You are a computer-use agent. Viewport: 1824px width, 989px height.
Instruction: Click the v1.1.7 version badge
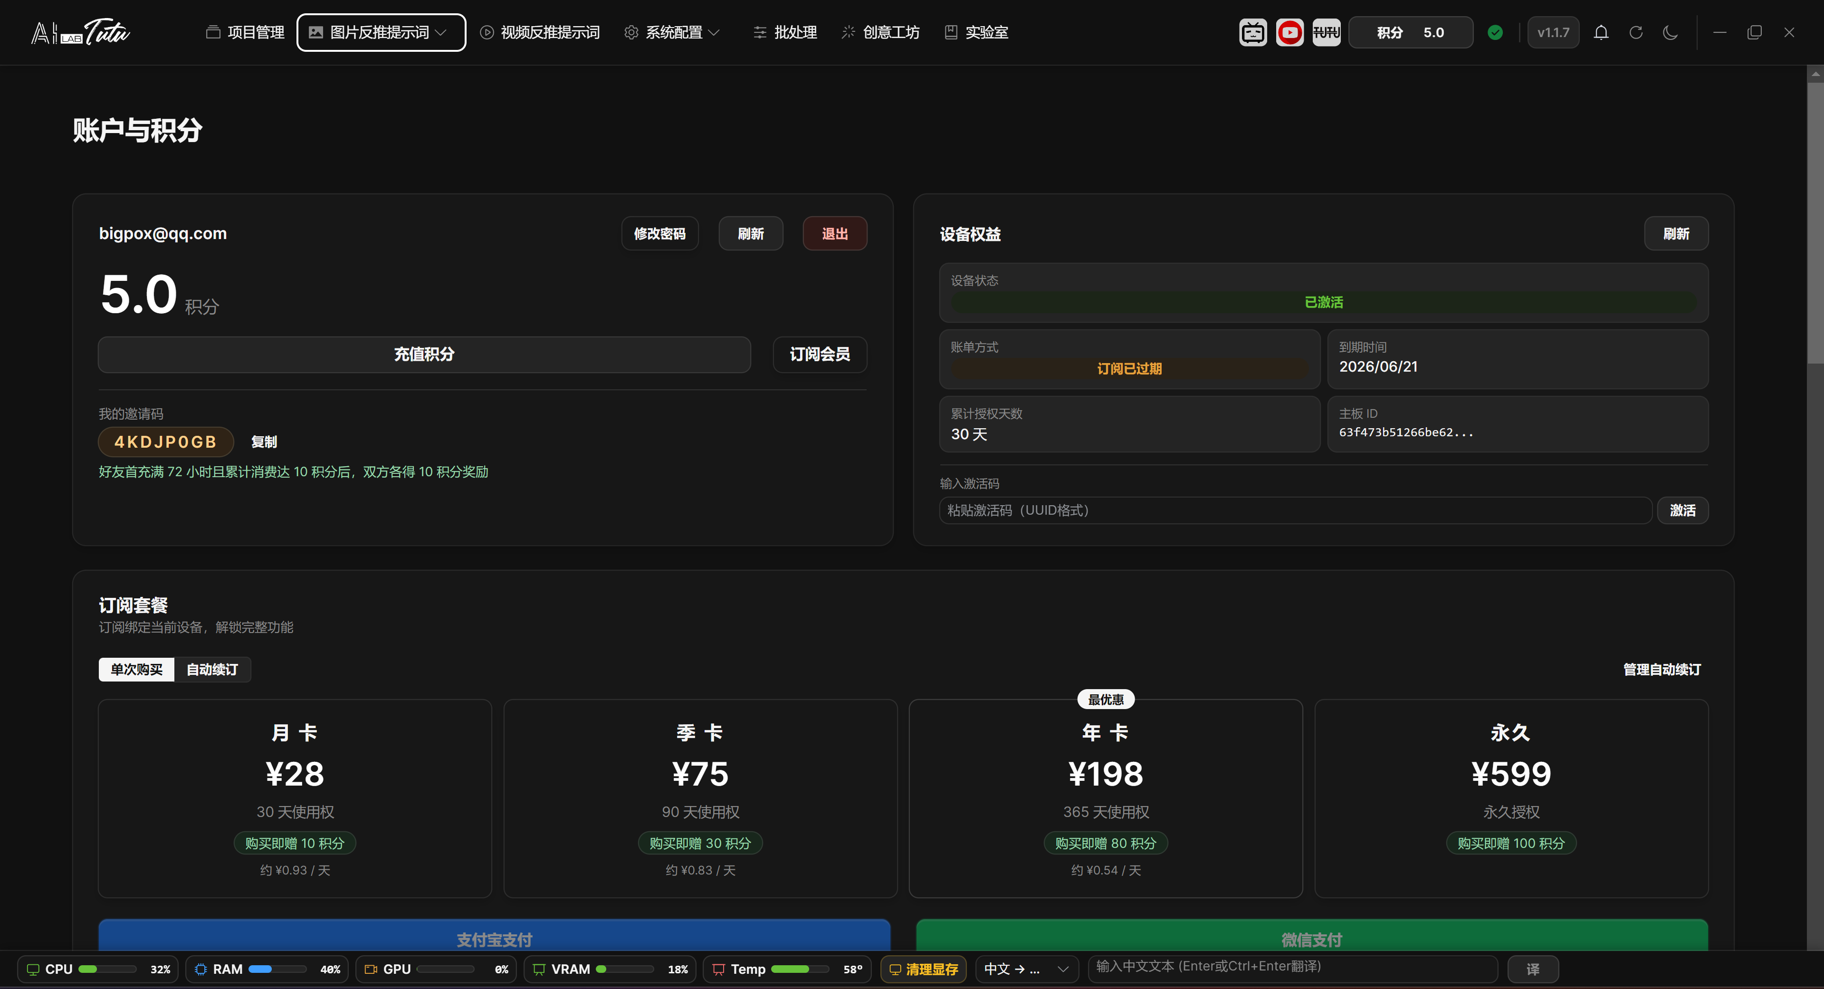[x=1553, y=33]
